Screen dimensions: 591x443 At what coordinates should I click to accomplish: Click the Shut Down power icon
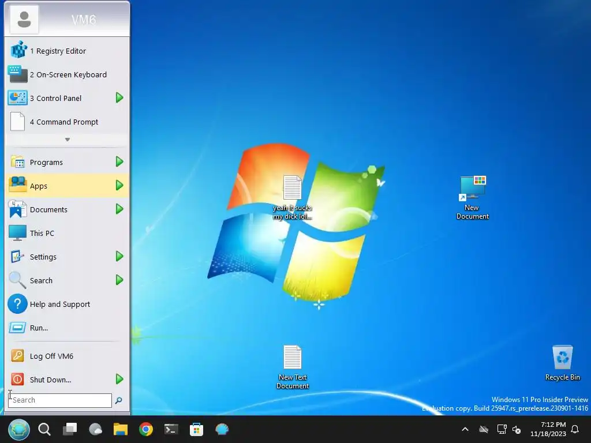17,380
